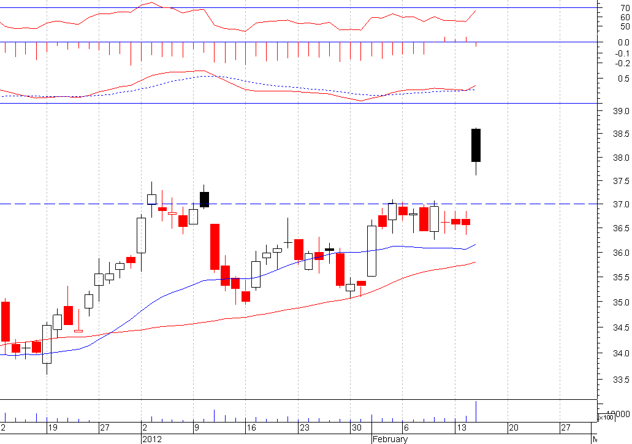Image resolution: width=632 pixels, height=444 pixels.
Task: Click the 0.5 indicator scale label
Action: coord(623,78)
